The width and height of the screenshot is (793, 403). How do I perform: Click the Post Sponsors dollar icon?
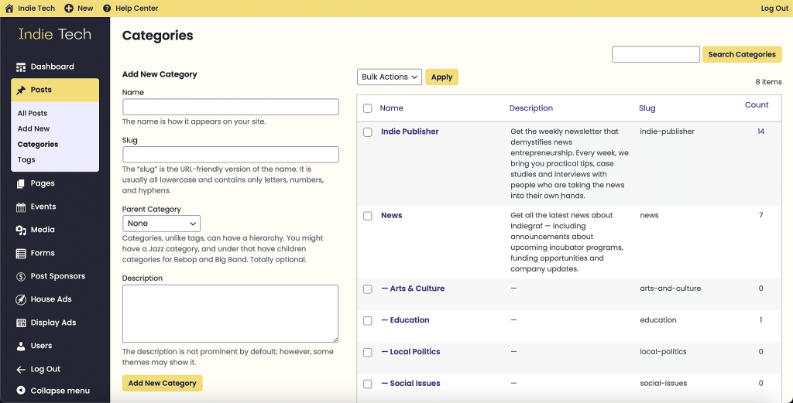tap(21, 276)
